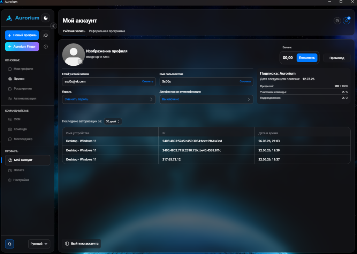The width and height of the screenshot is (357, 254).
Task: Select the IP cell ending in a3ed
Action: coord(192,141)
